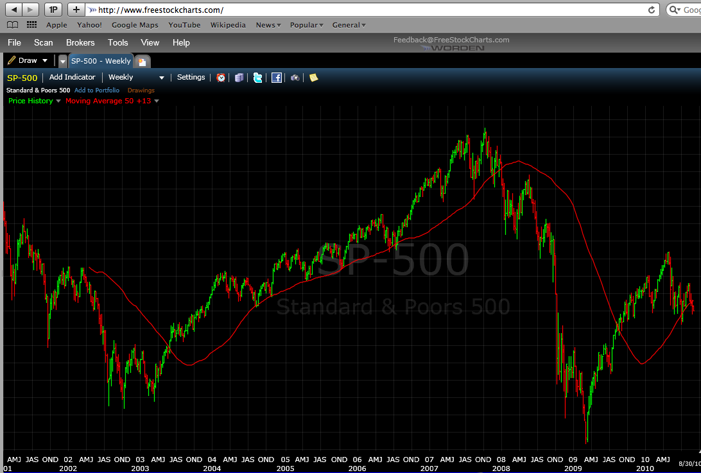Open the Tools menu
This screenshot has height=473, width=701.
117,42
